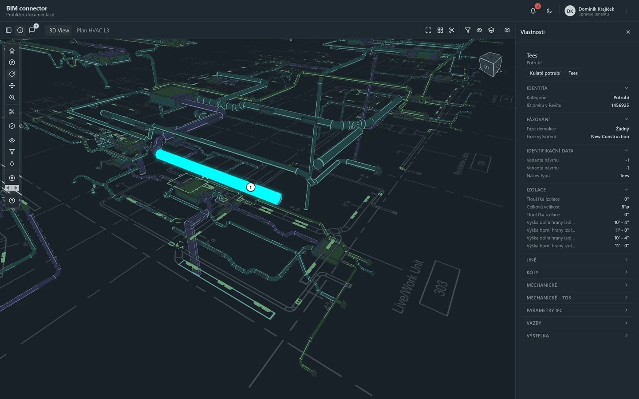The width and height of the screenshot is (639, 399).
Task: Click annotation marker 1 on highlighted duct
Action: pyautogui.click(x=251, y=187)
